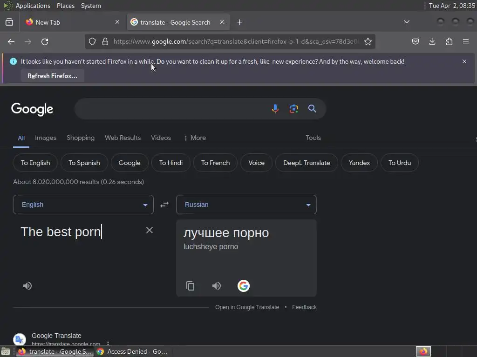Select translate - Google Search tab
The image size is (477, 357).
coord(178,22)
